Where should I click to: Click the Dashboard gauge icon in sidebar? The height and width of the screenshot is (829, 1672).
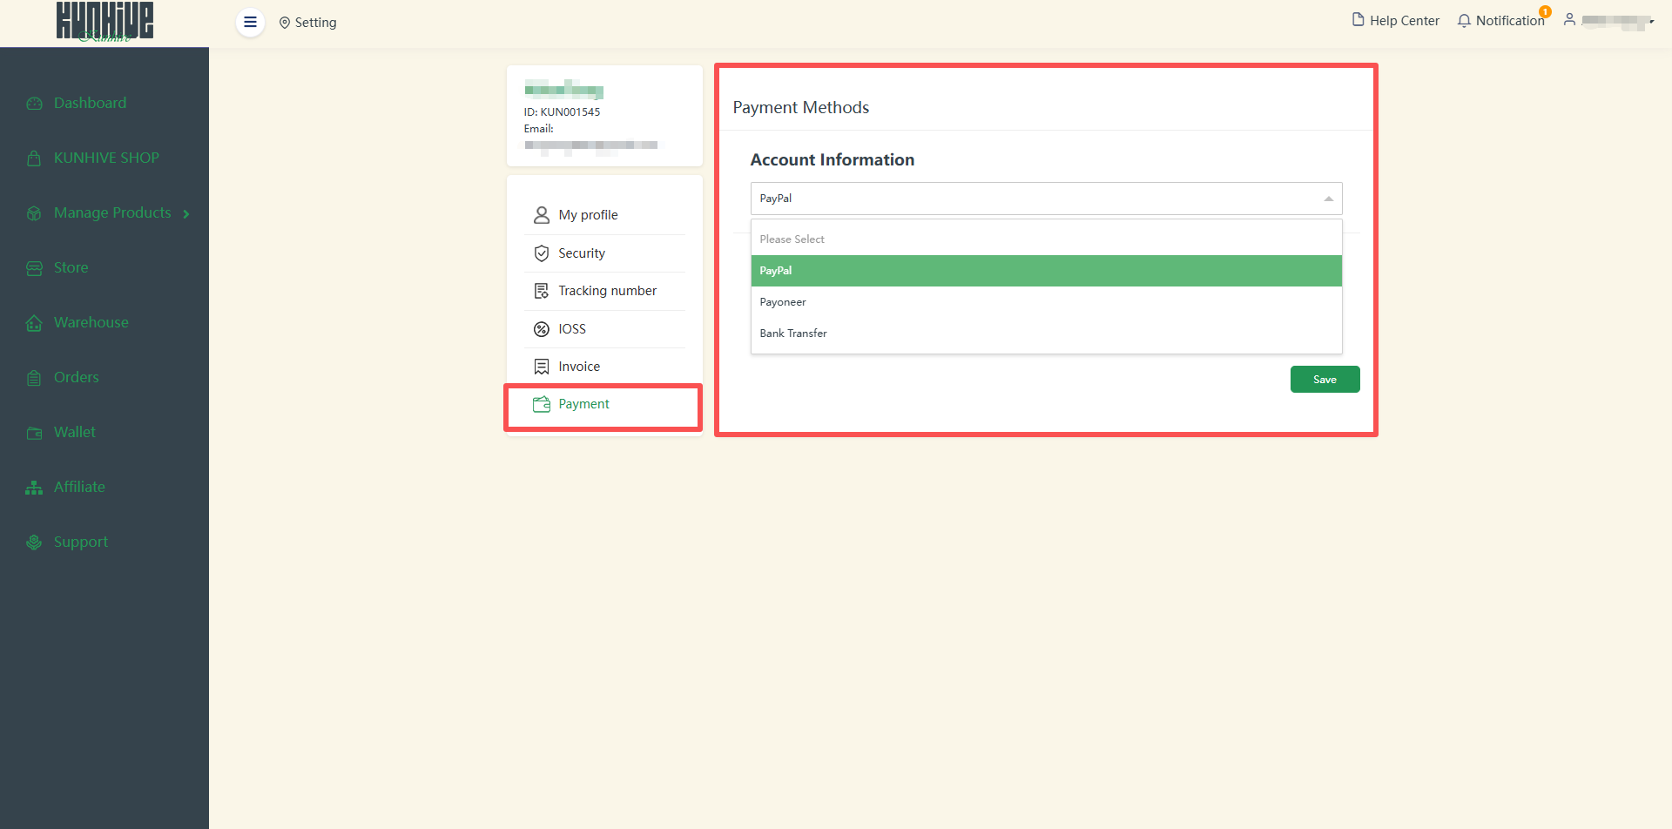(34, 104)
